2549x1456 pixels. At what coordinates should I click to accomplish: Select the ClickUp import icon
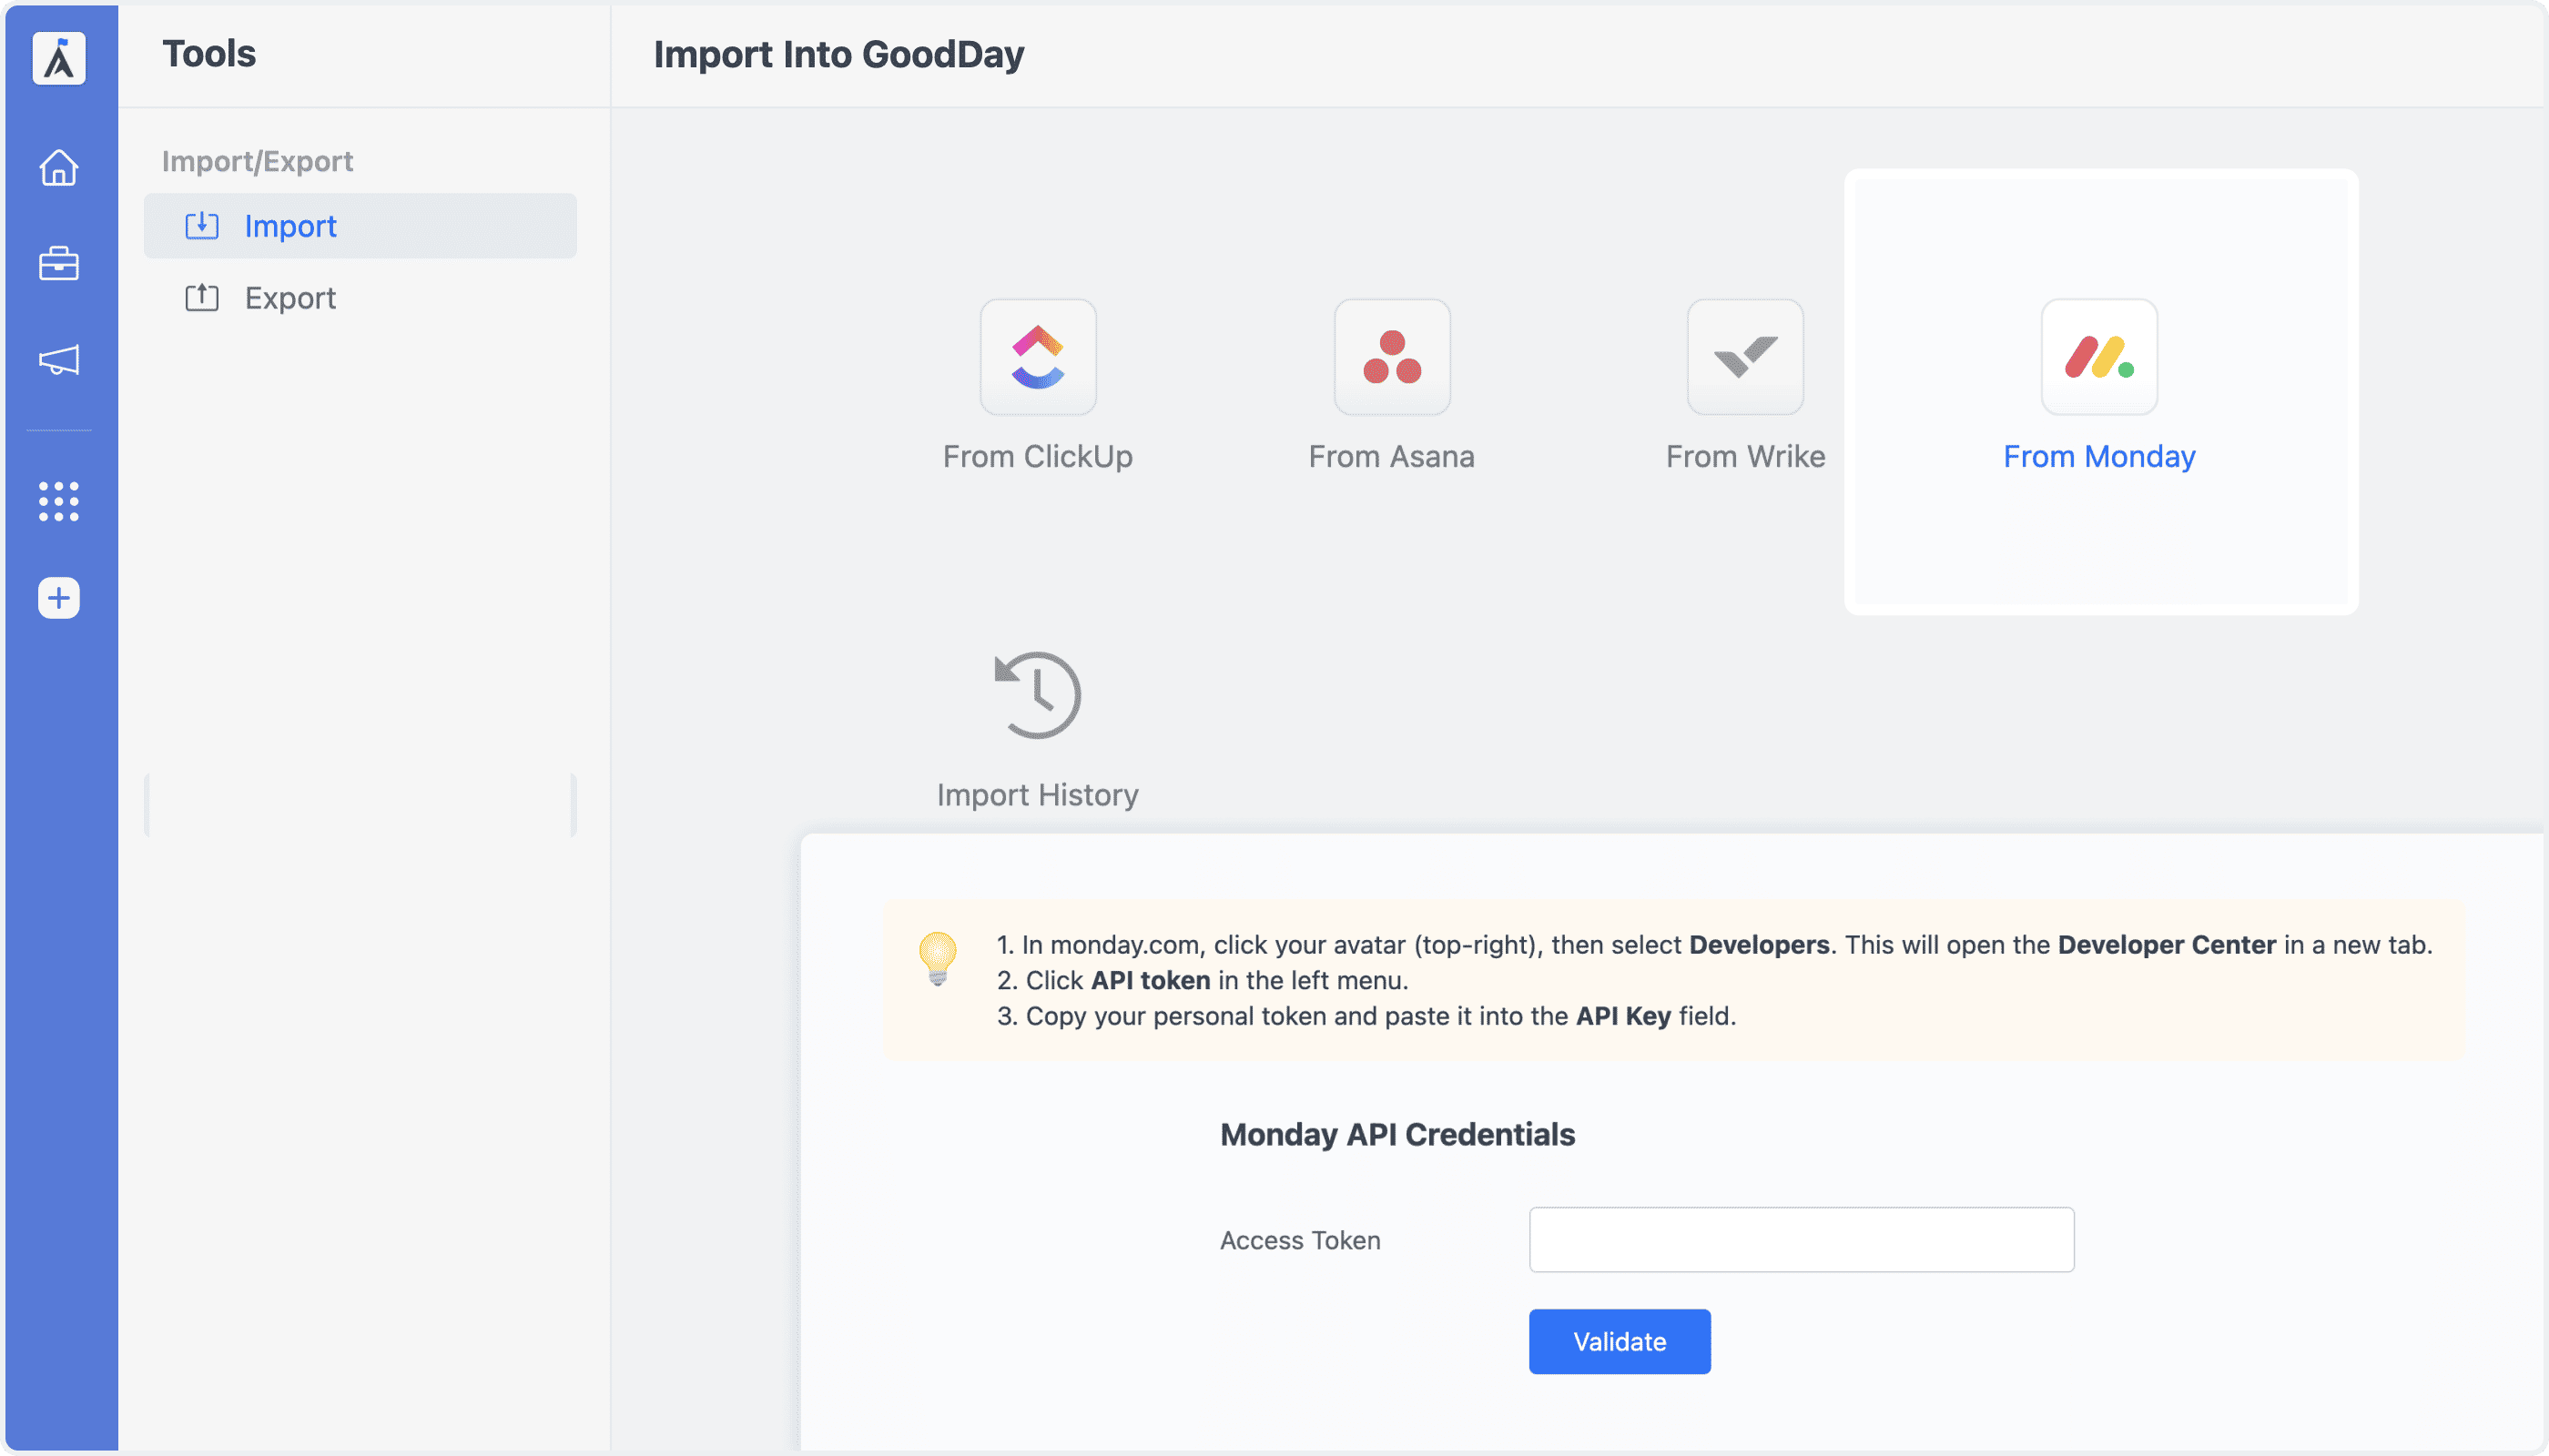pyautogui.click(x=1038, y=357)
